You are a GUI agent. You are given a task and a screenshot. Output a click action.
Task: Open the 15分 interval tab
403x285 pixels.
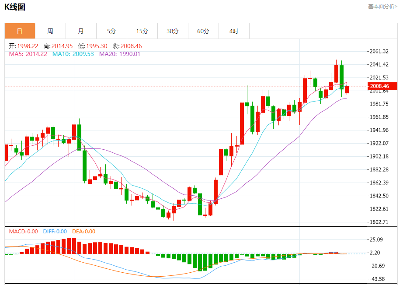click(x=142, y=31)
